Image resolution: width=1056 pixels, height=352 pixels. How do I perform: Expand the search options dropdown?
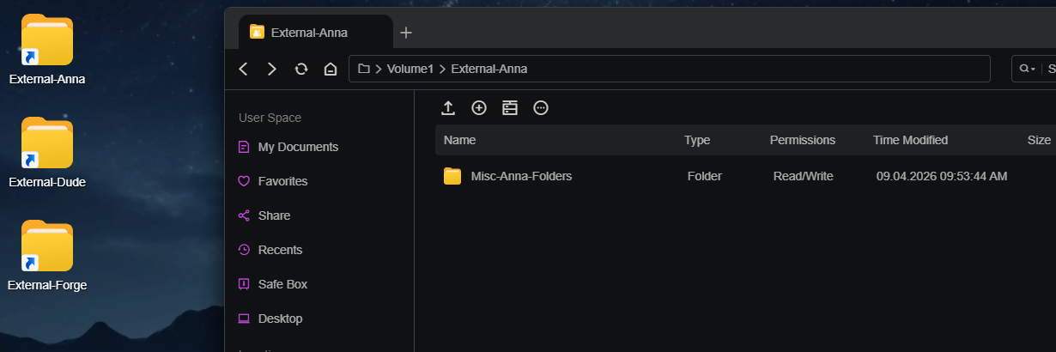pos(1028,69)
